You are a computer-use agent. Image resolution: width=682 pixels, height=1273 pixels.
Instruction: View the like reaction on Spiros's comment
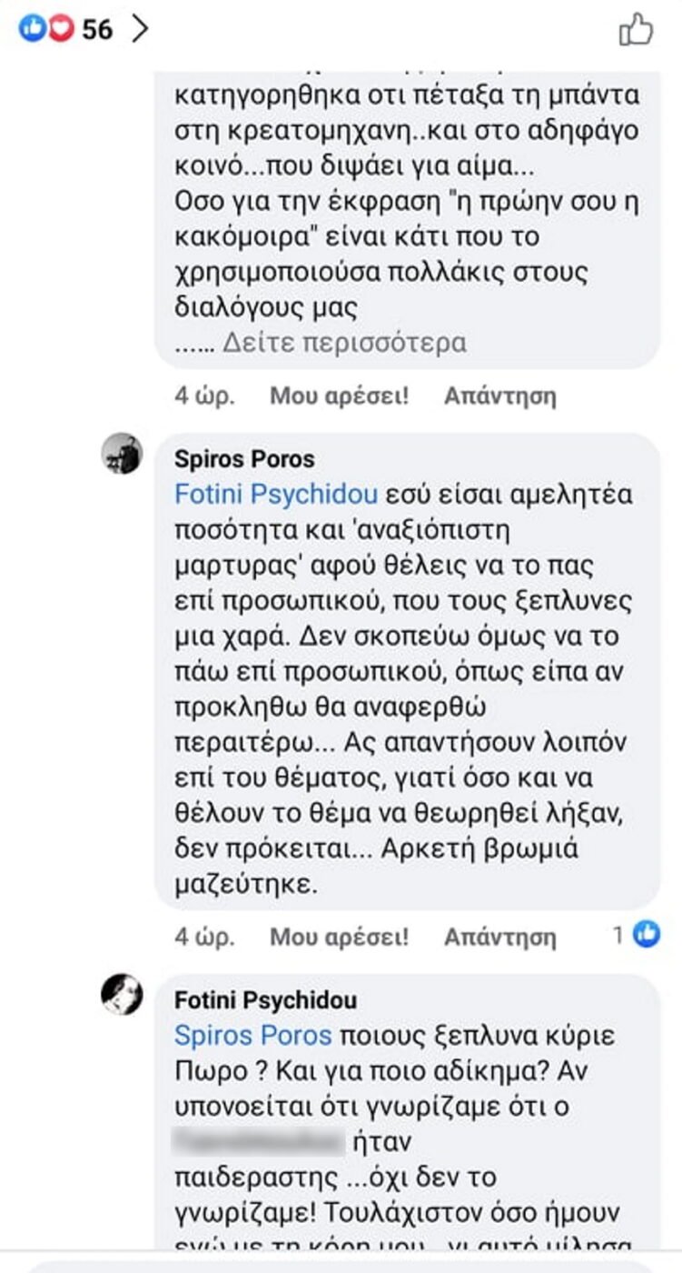[x=647, y=933]
